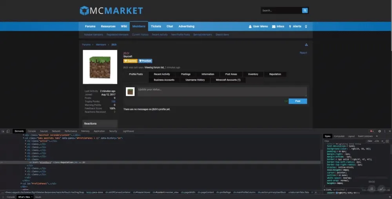Screen dimensions: 392x199
Task: Click the lightbulb icon in navbar
Action: (306, 27)
